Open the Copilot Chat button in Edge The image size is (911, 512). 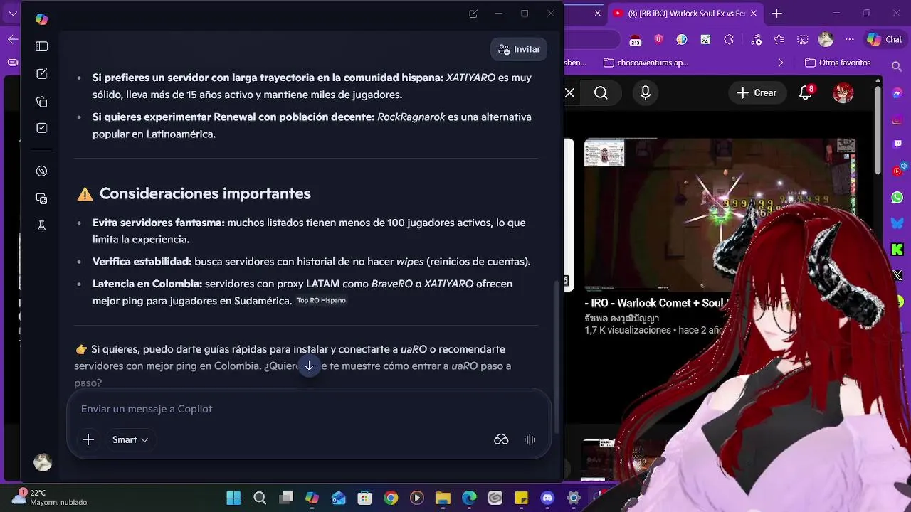[885, 40]
